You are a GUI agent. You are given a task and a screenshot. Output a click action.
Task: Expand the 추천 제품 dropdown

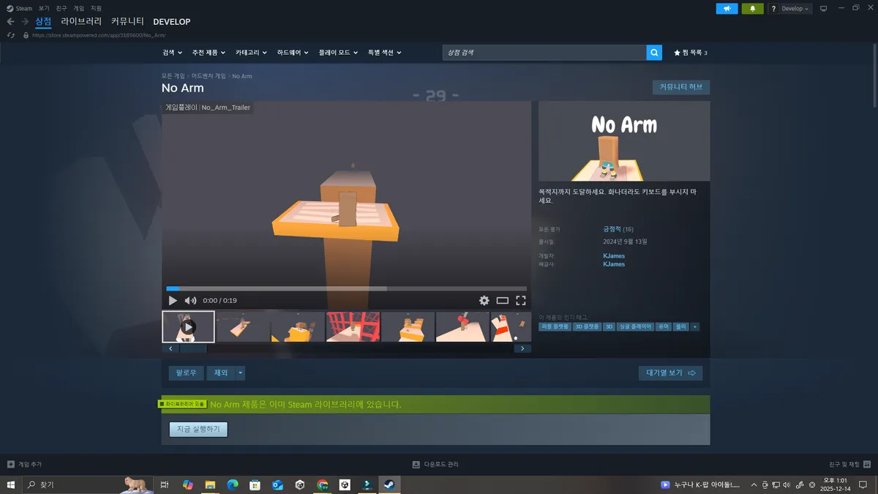209,53
